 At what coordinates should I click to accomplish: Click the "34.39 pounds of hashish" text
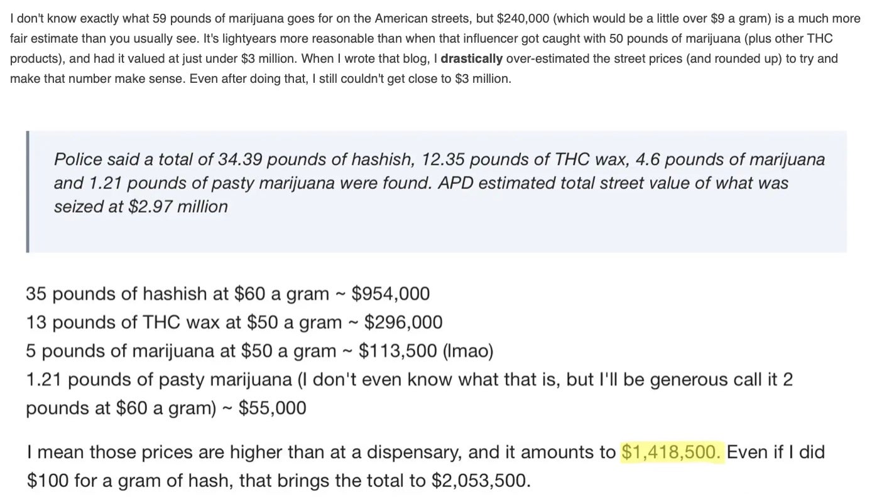coord(316,159)
